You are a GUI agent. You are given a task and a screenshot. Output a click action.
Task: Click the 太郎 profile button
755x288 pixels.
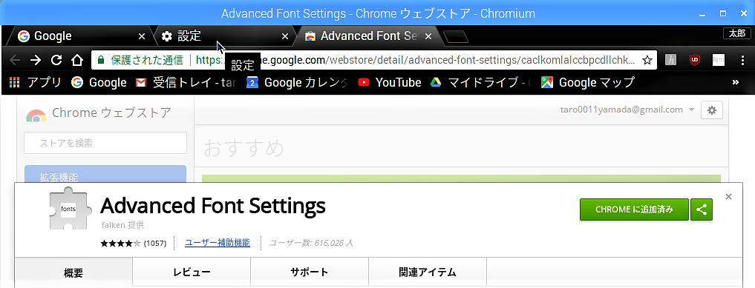[x=736, y=33]
